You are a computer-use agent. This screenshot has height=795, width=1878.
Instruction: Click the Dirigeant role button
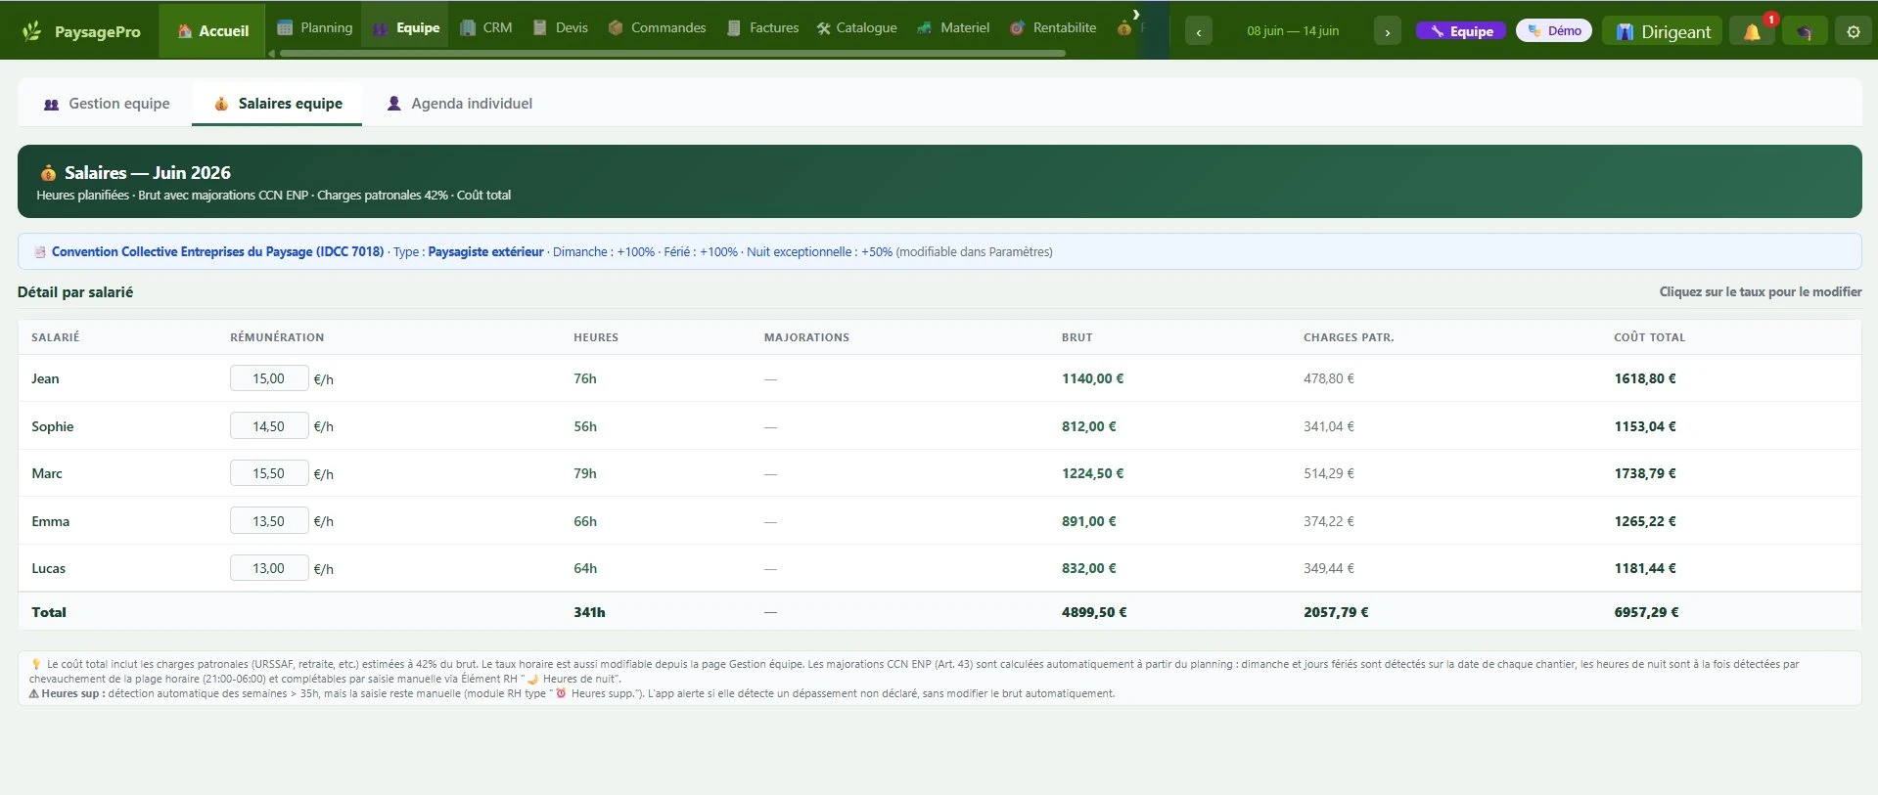pyautogui.click(x=1662, y=31)
